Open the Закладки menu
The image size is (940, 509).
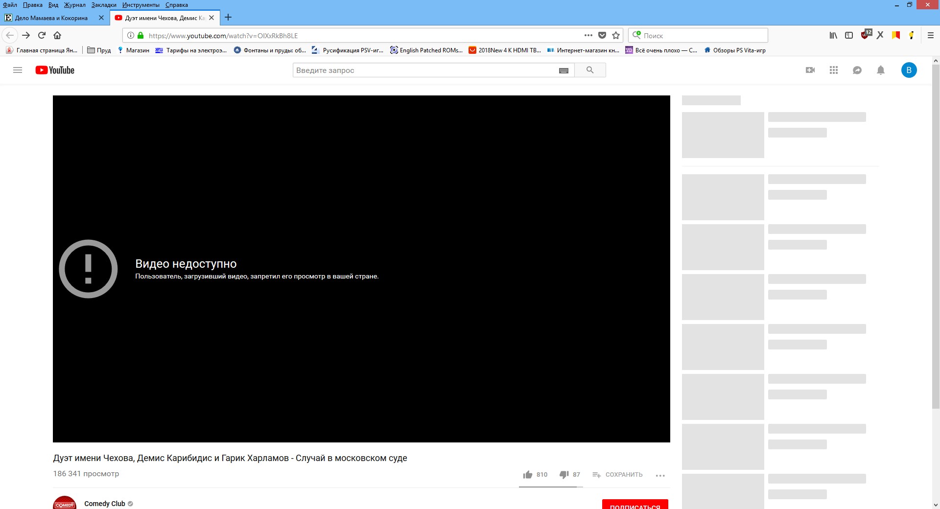pos(104,5)
